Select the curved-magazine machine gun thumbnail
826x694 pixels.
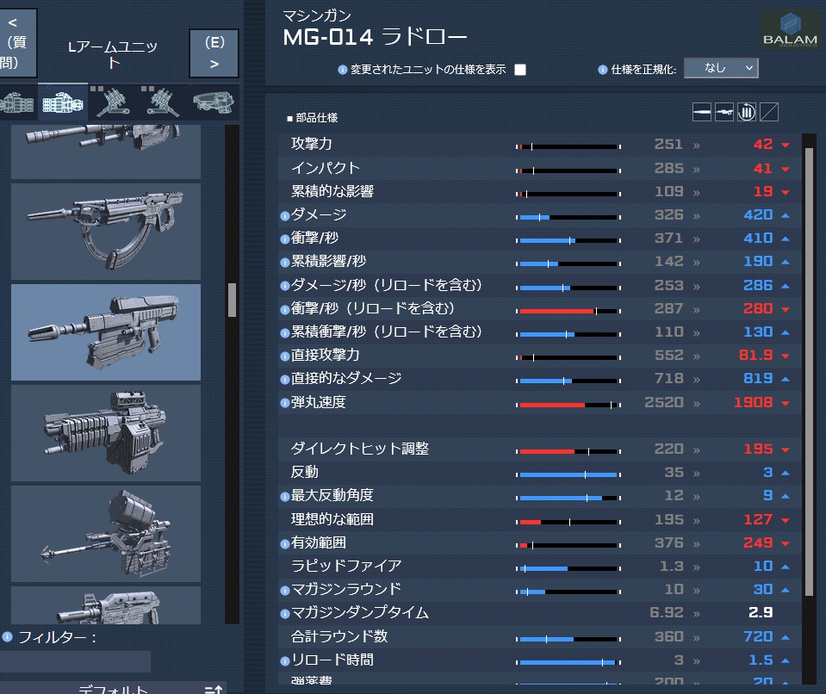(106, 232)
